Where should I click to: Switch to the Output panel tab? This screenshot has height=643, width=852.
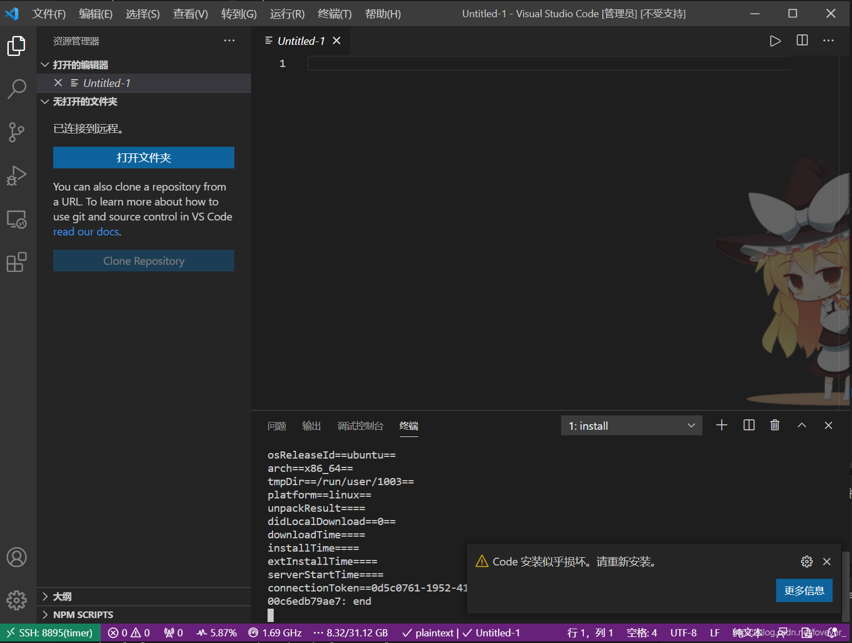coord(311,426)
